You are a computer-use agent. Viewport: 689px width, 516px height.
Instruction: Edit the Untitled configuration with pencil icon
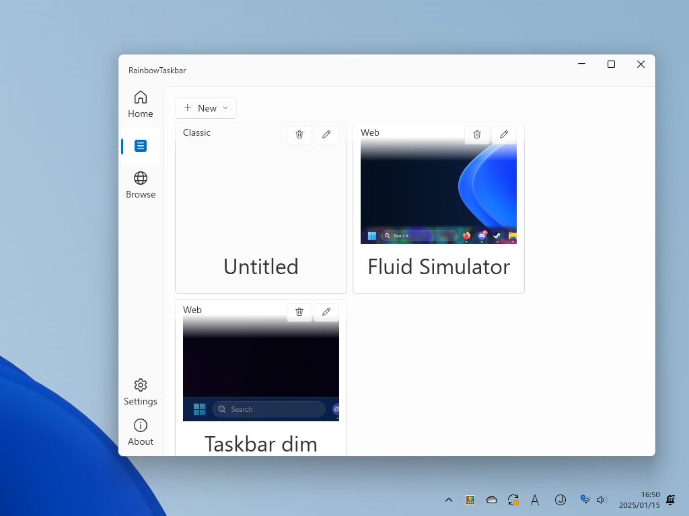[326, 134]
